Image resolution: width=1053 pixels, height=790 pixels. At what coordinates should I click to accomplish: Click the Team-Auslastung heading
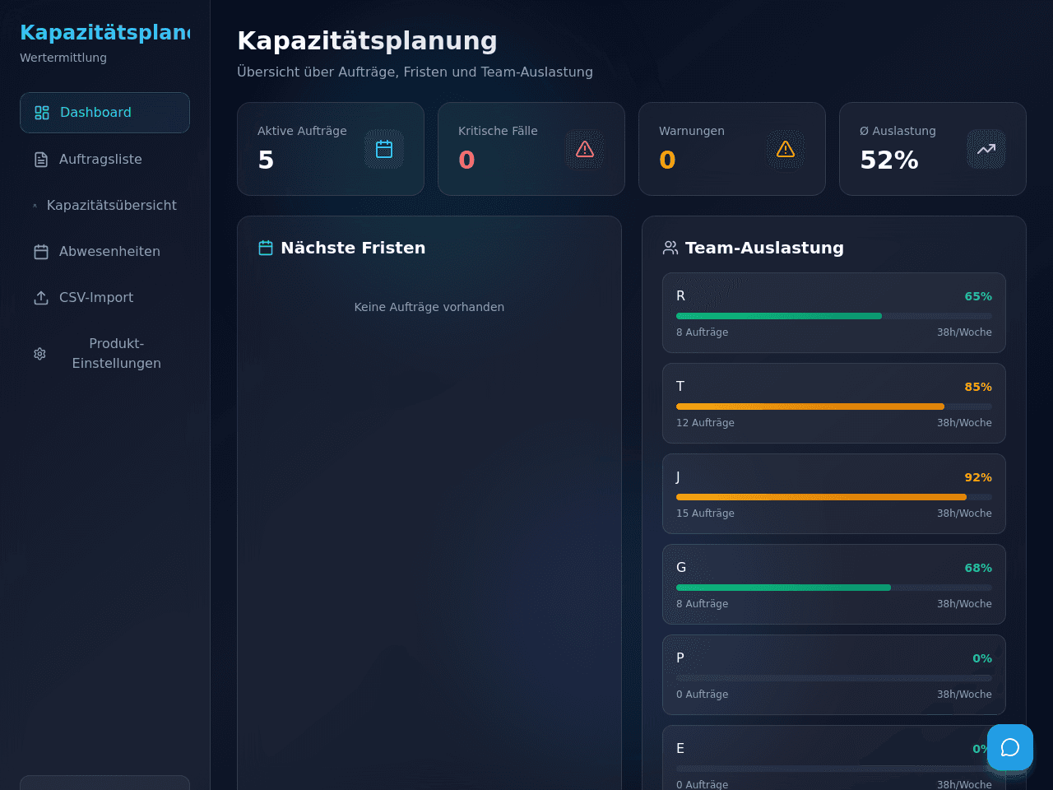tap(764, 248)
